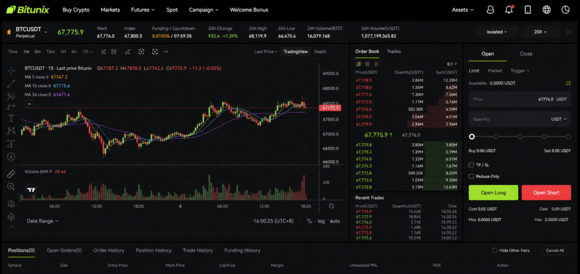Expand the Futures menu dropdown

tap(143, 10)
